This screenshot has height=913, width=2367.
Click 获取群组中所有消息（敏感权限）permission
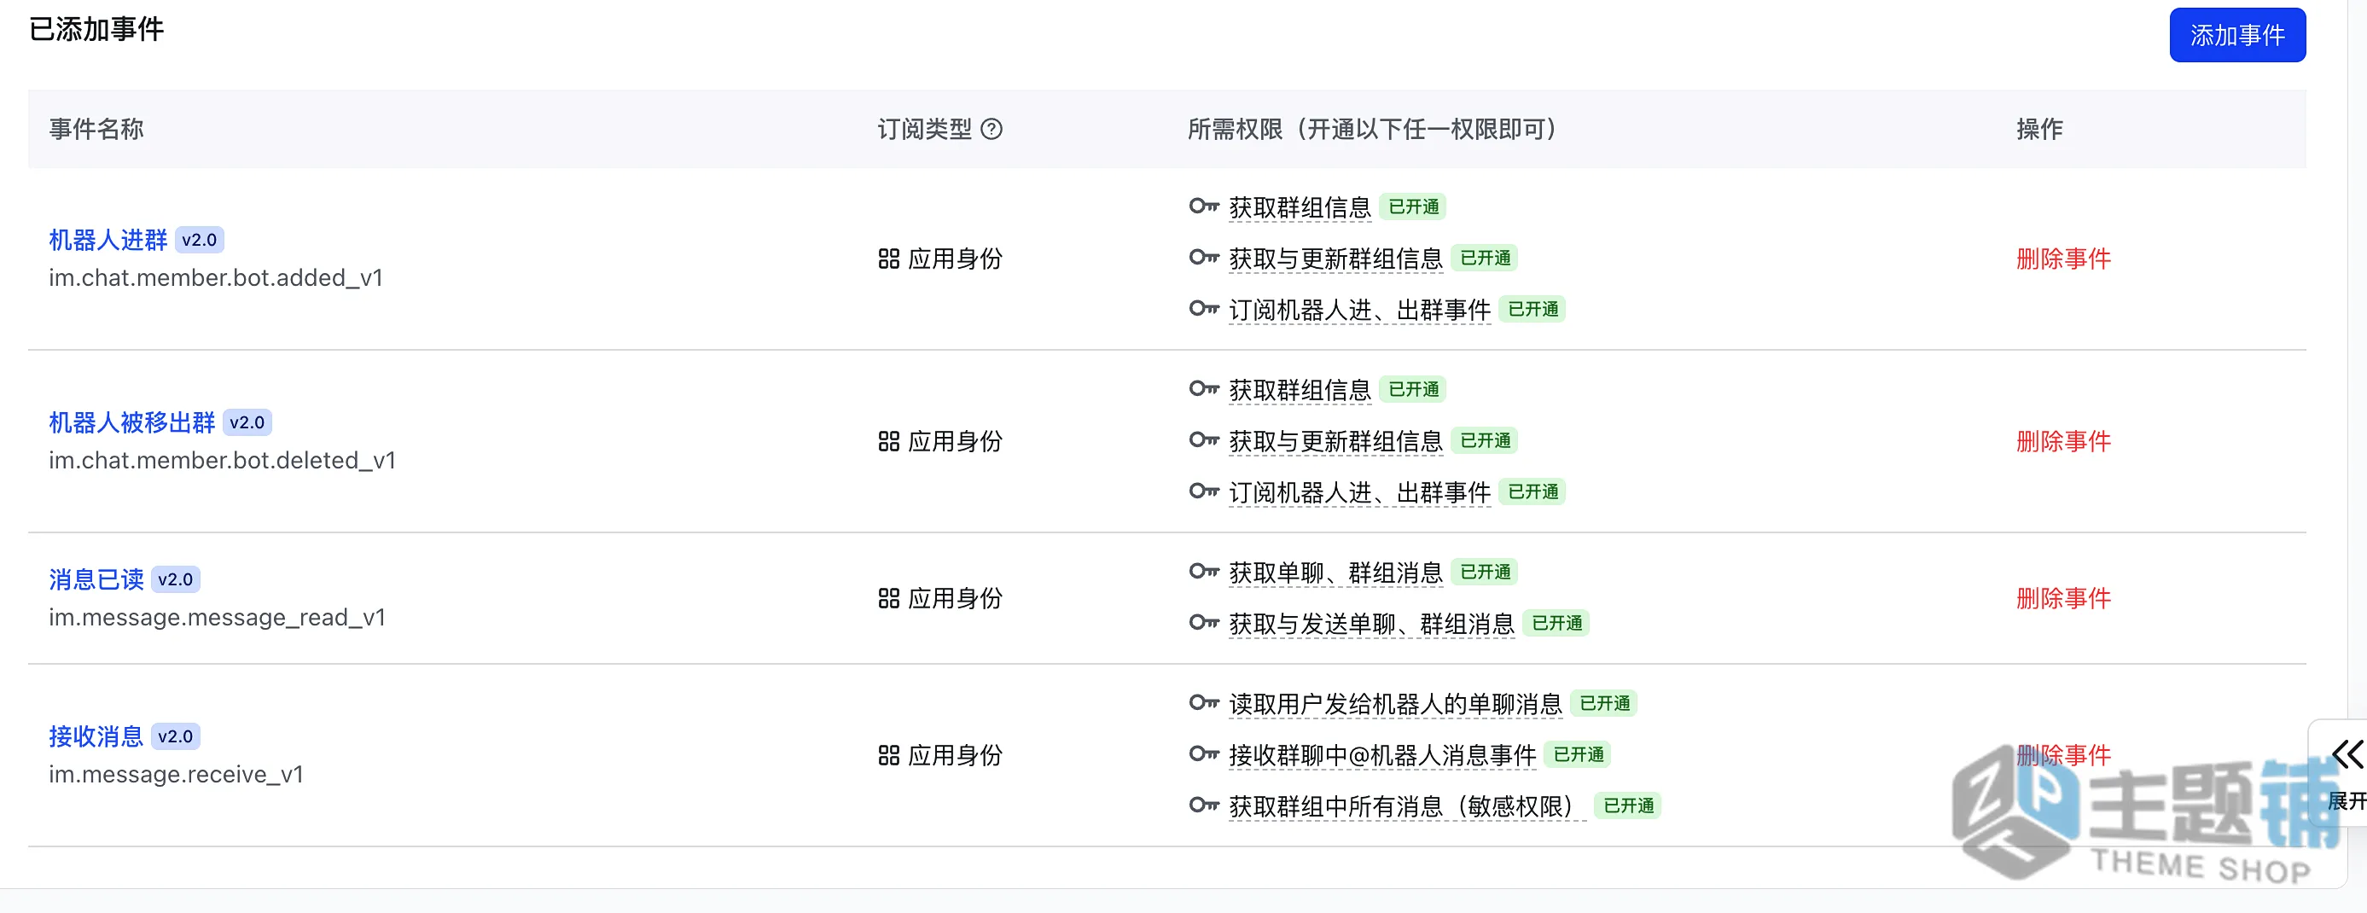tap(1407, 807)
